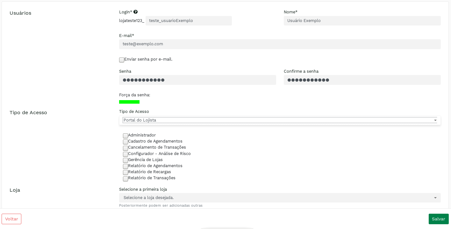Click the arrow on the loja selector
The width and height of the screenshot is (451, 229).
click(x=435, y=198)
